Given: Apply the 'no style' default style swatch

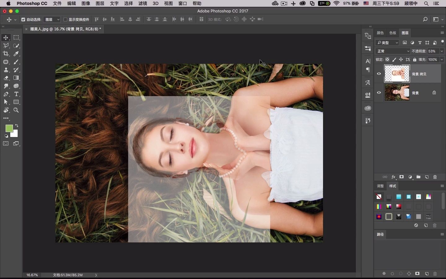Looking at the screenshot, I should (x=379, y=197).
